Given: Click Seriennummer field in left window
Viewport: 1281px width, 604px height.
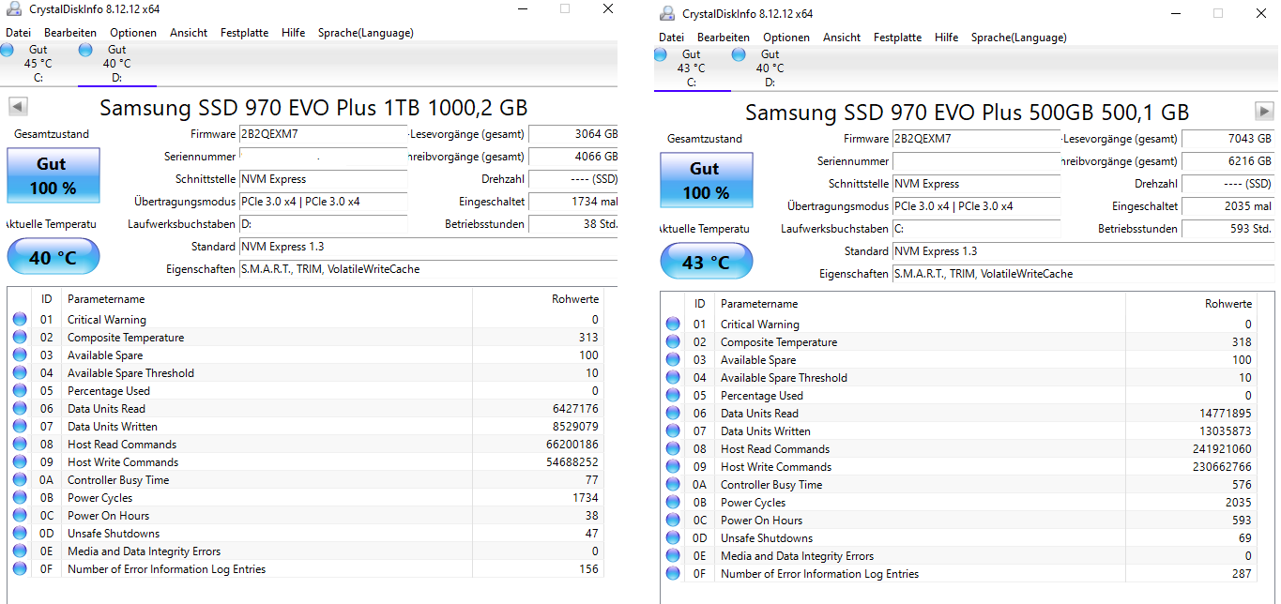Looking at the screenshot, I should tap(323, 157).
